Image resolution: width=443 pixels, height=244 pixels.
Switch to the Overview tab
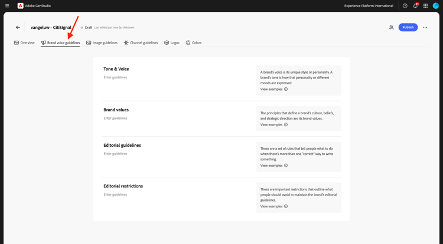pos(24,42)
